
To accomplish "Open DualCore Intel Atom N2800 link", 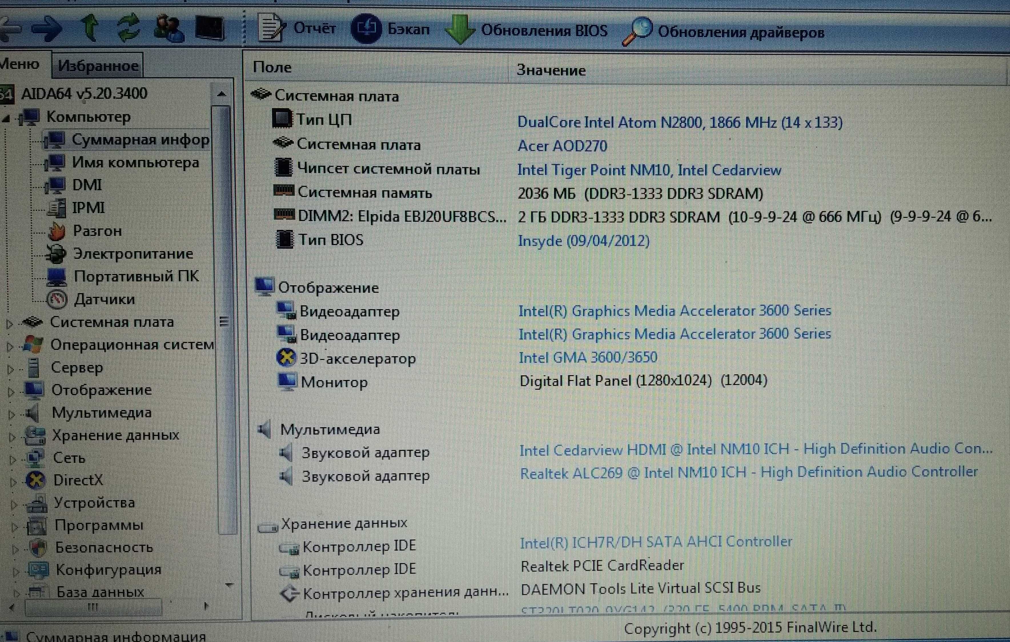I will [680, 122].
